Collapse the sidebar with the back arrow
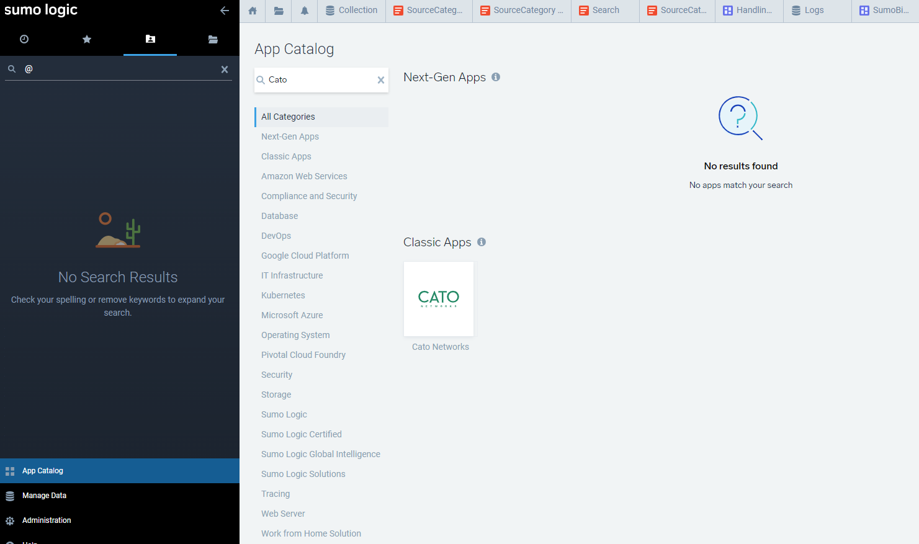Screen dimensions: 919x544 pyautogui.click(x=224, y=11)
